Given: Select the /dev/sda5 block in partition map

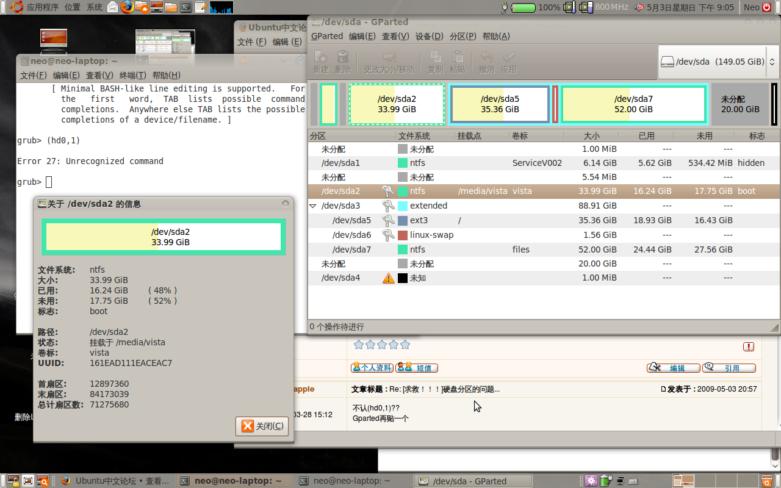Looking at the screenshot, I should (x=500, y=104).
